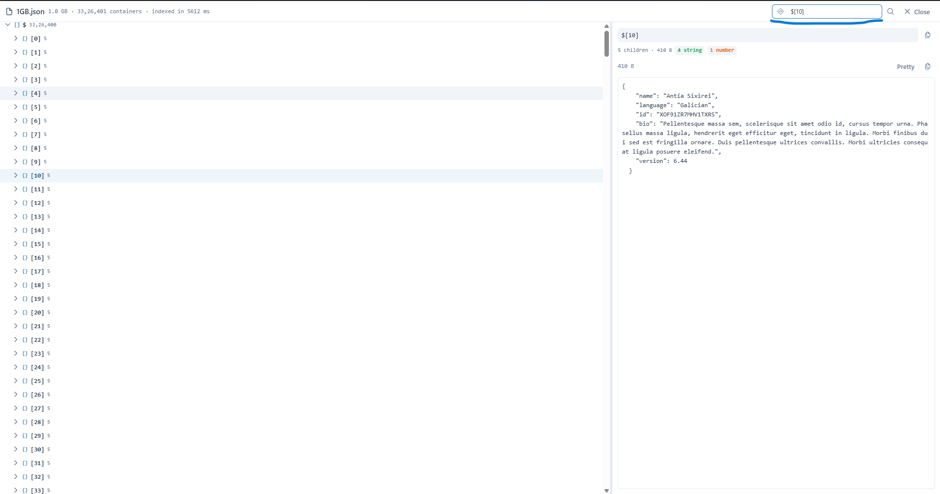Click the 'indexed in 5612 ms' text

coord(180,11)
